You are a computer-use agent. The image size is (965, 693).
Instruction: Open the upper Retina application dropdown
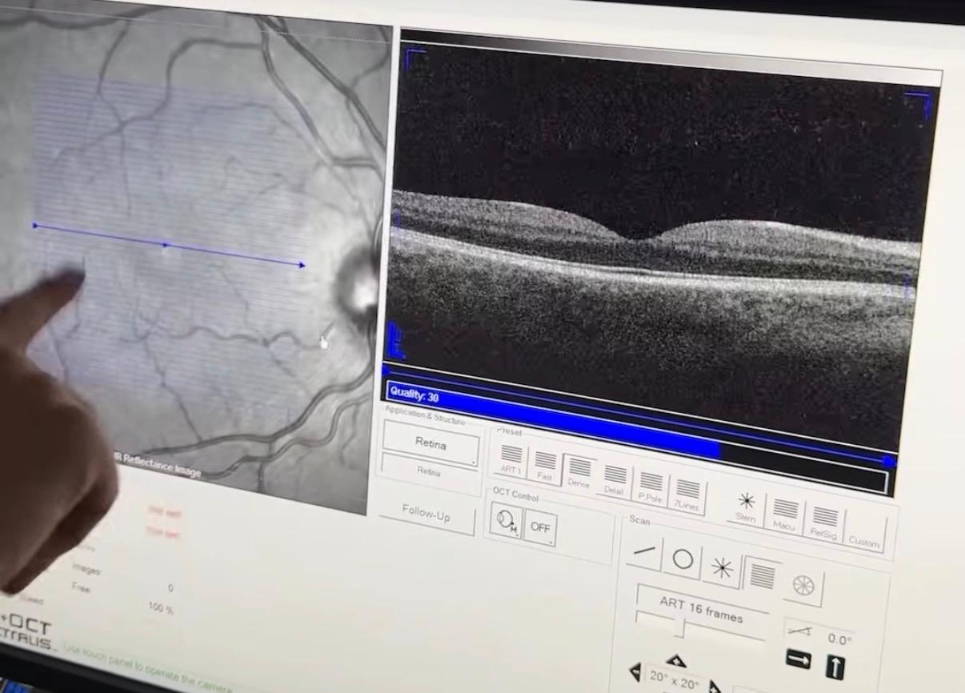[431, 443]
